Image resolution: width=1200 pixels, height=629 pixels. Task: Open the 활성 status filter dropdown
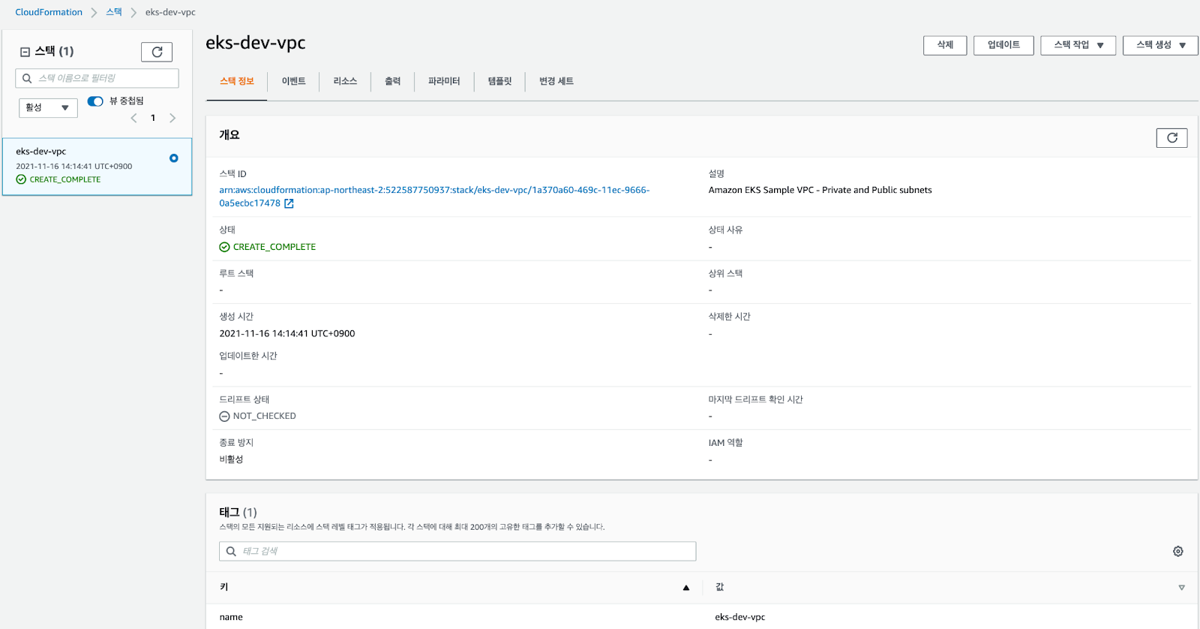pyautogui.click(x=48, y=108)
